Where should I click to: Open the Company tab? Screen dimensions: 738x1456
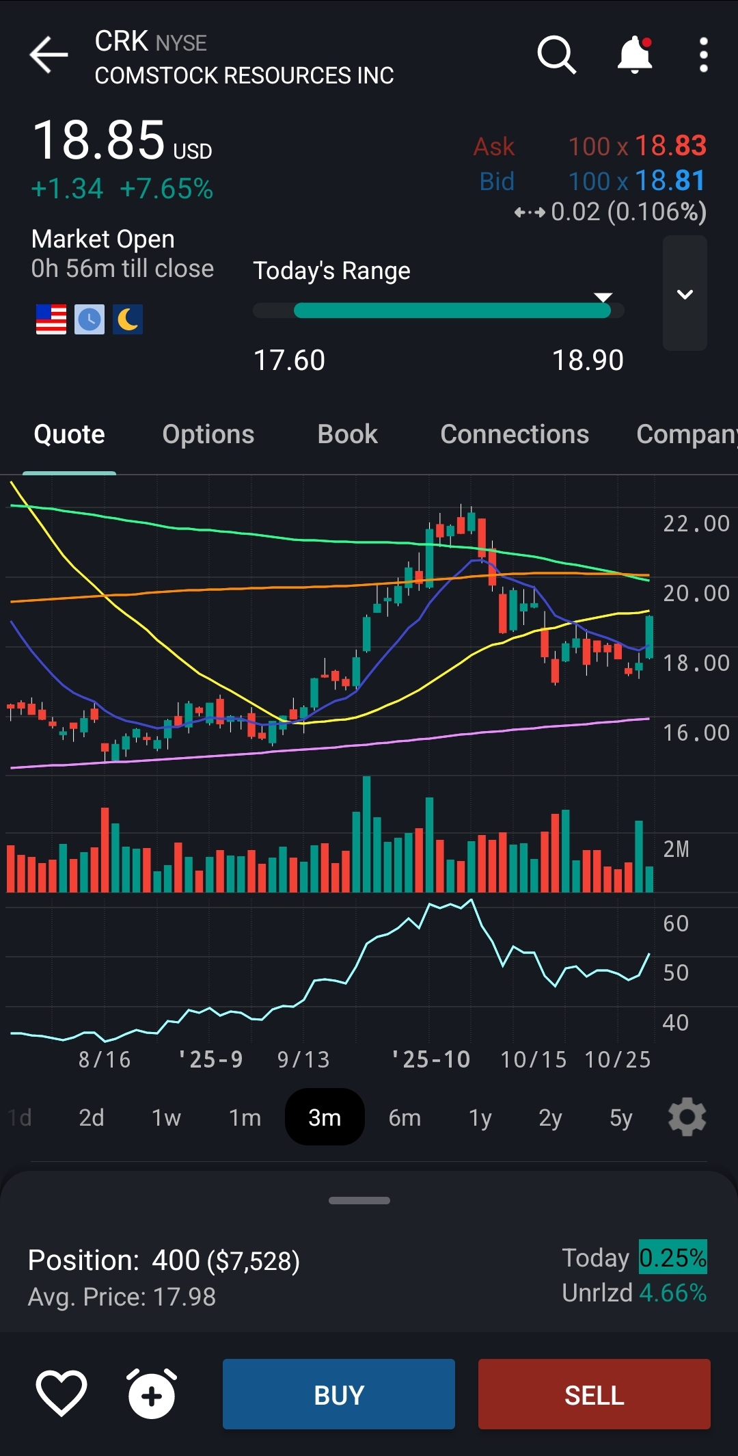687,434
